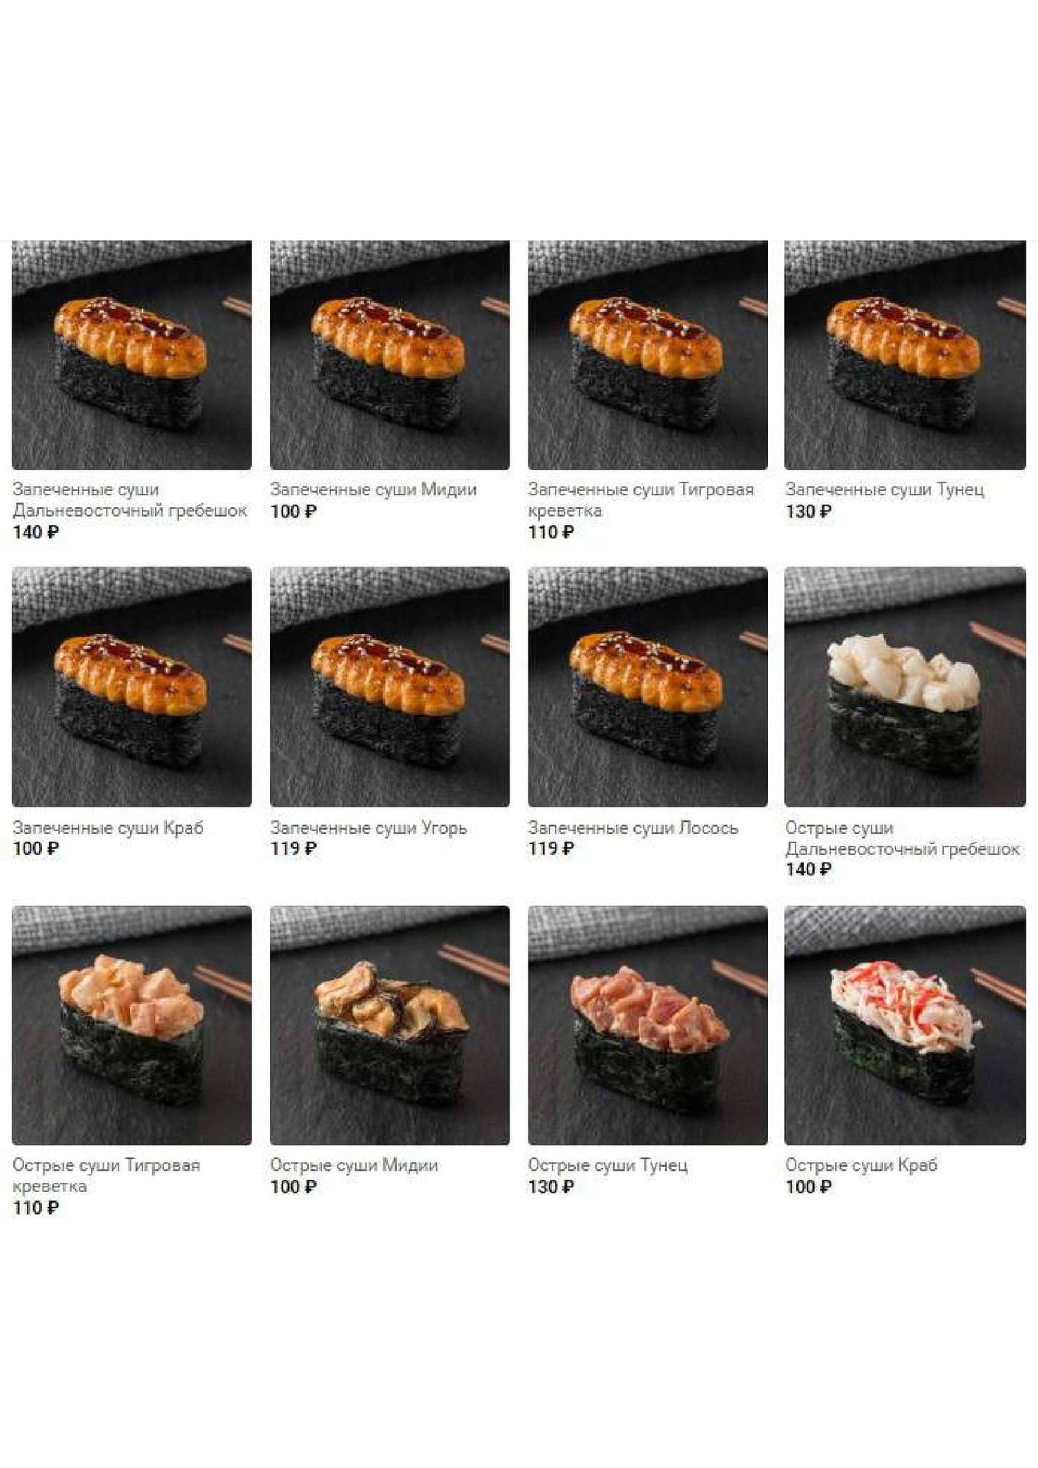Open the Запеченные суши Мидии title link

[373, 489]
